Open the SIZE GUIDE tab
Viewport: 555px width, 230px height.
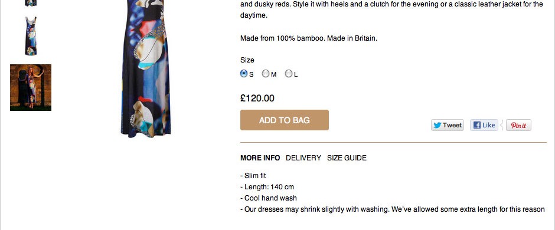pos(347,158)
